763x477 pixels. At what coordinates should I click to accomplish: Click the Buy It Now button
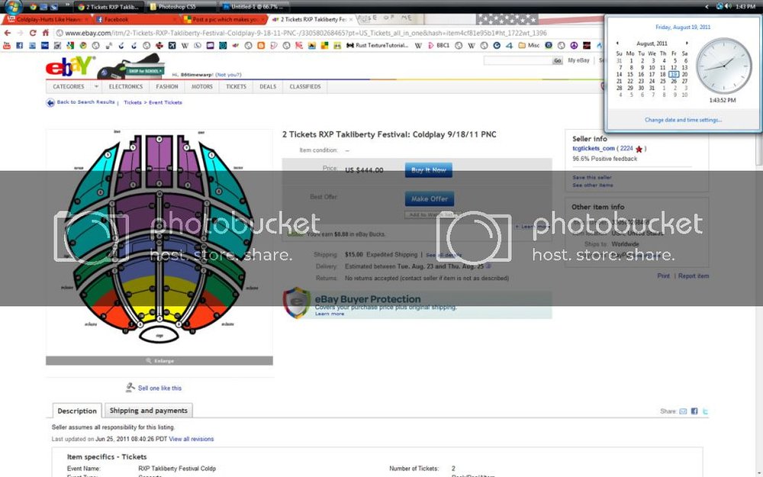point(429,170)
